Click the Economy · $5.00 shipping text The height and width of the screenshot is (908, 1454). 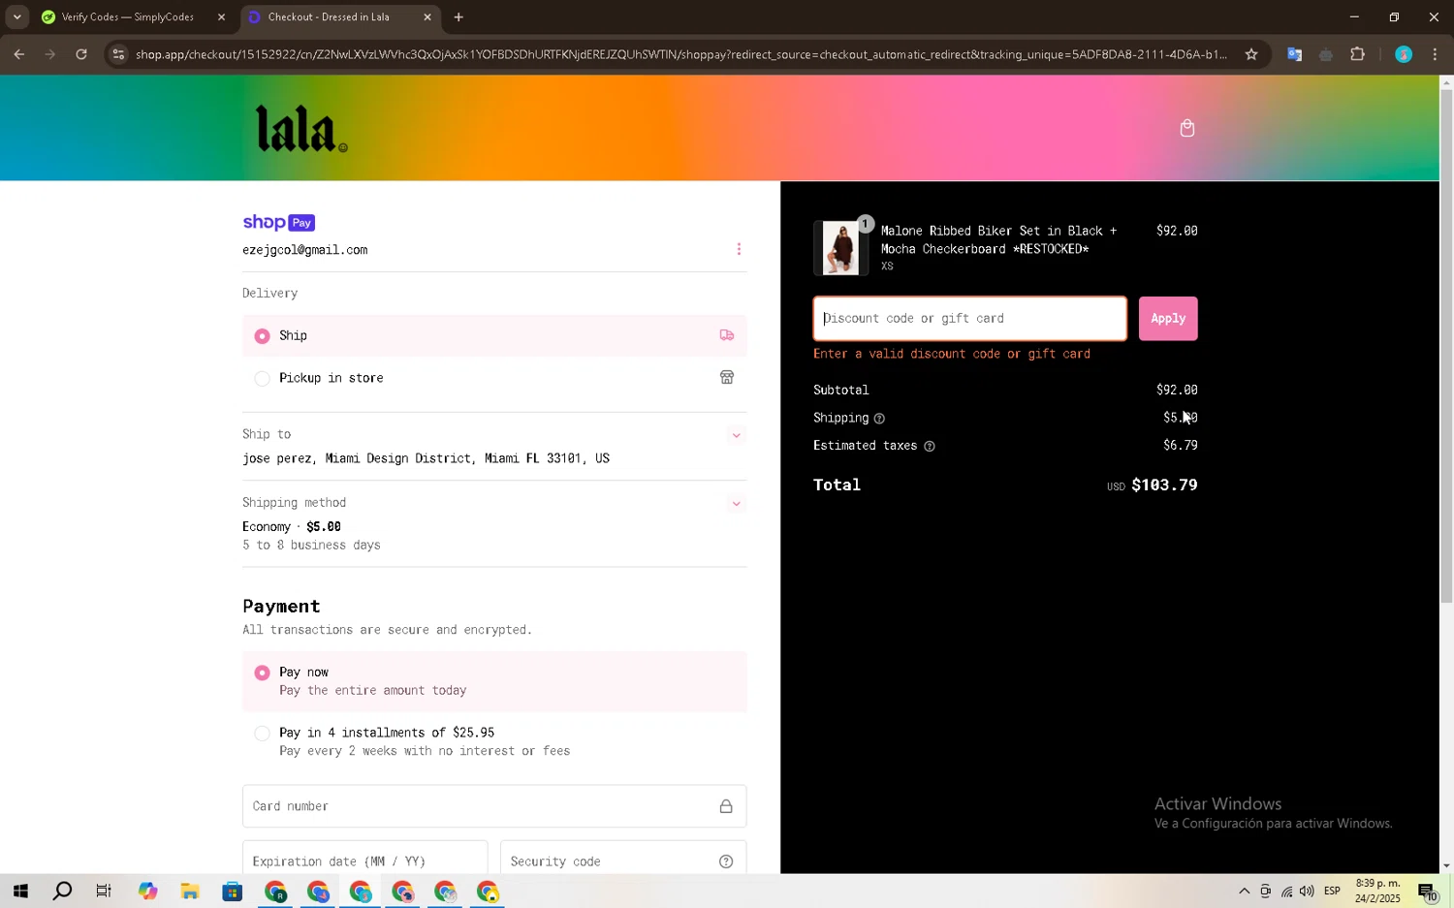point(291,527)
